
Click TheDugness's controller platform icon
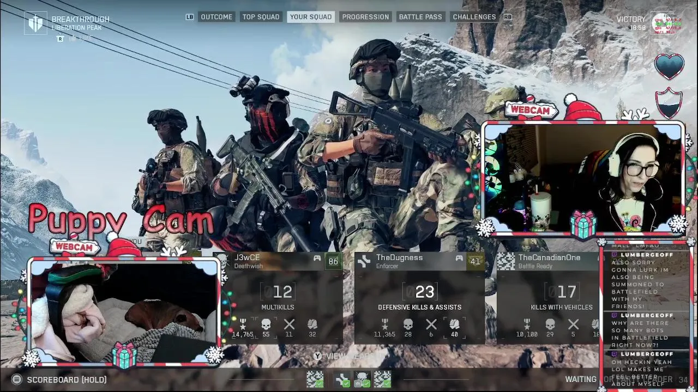pyautogui.click(x=459, y=259)
